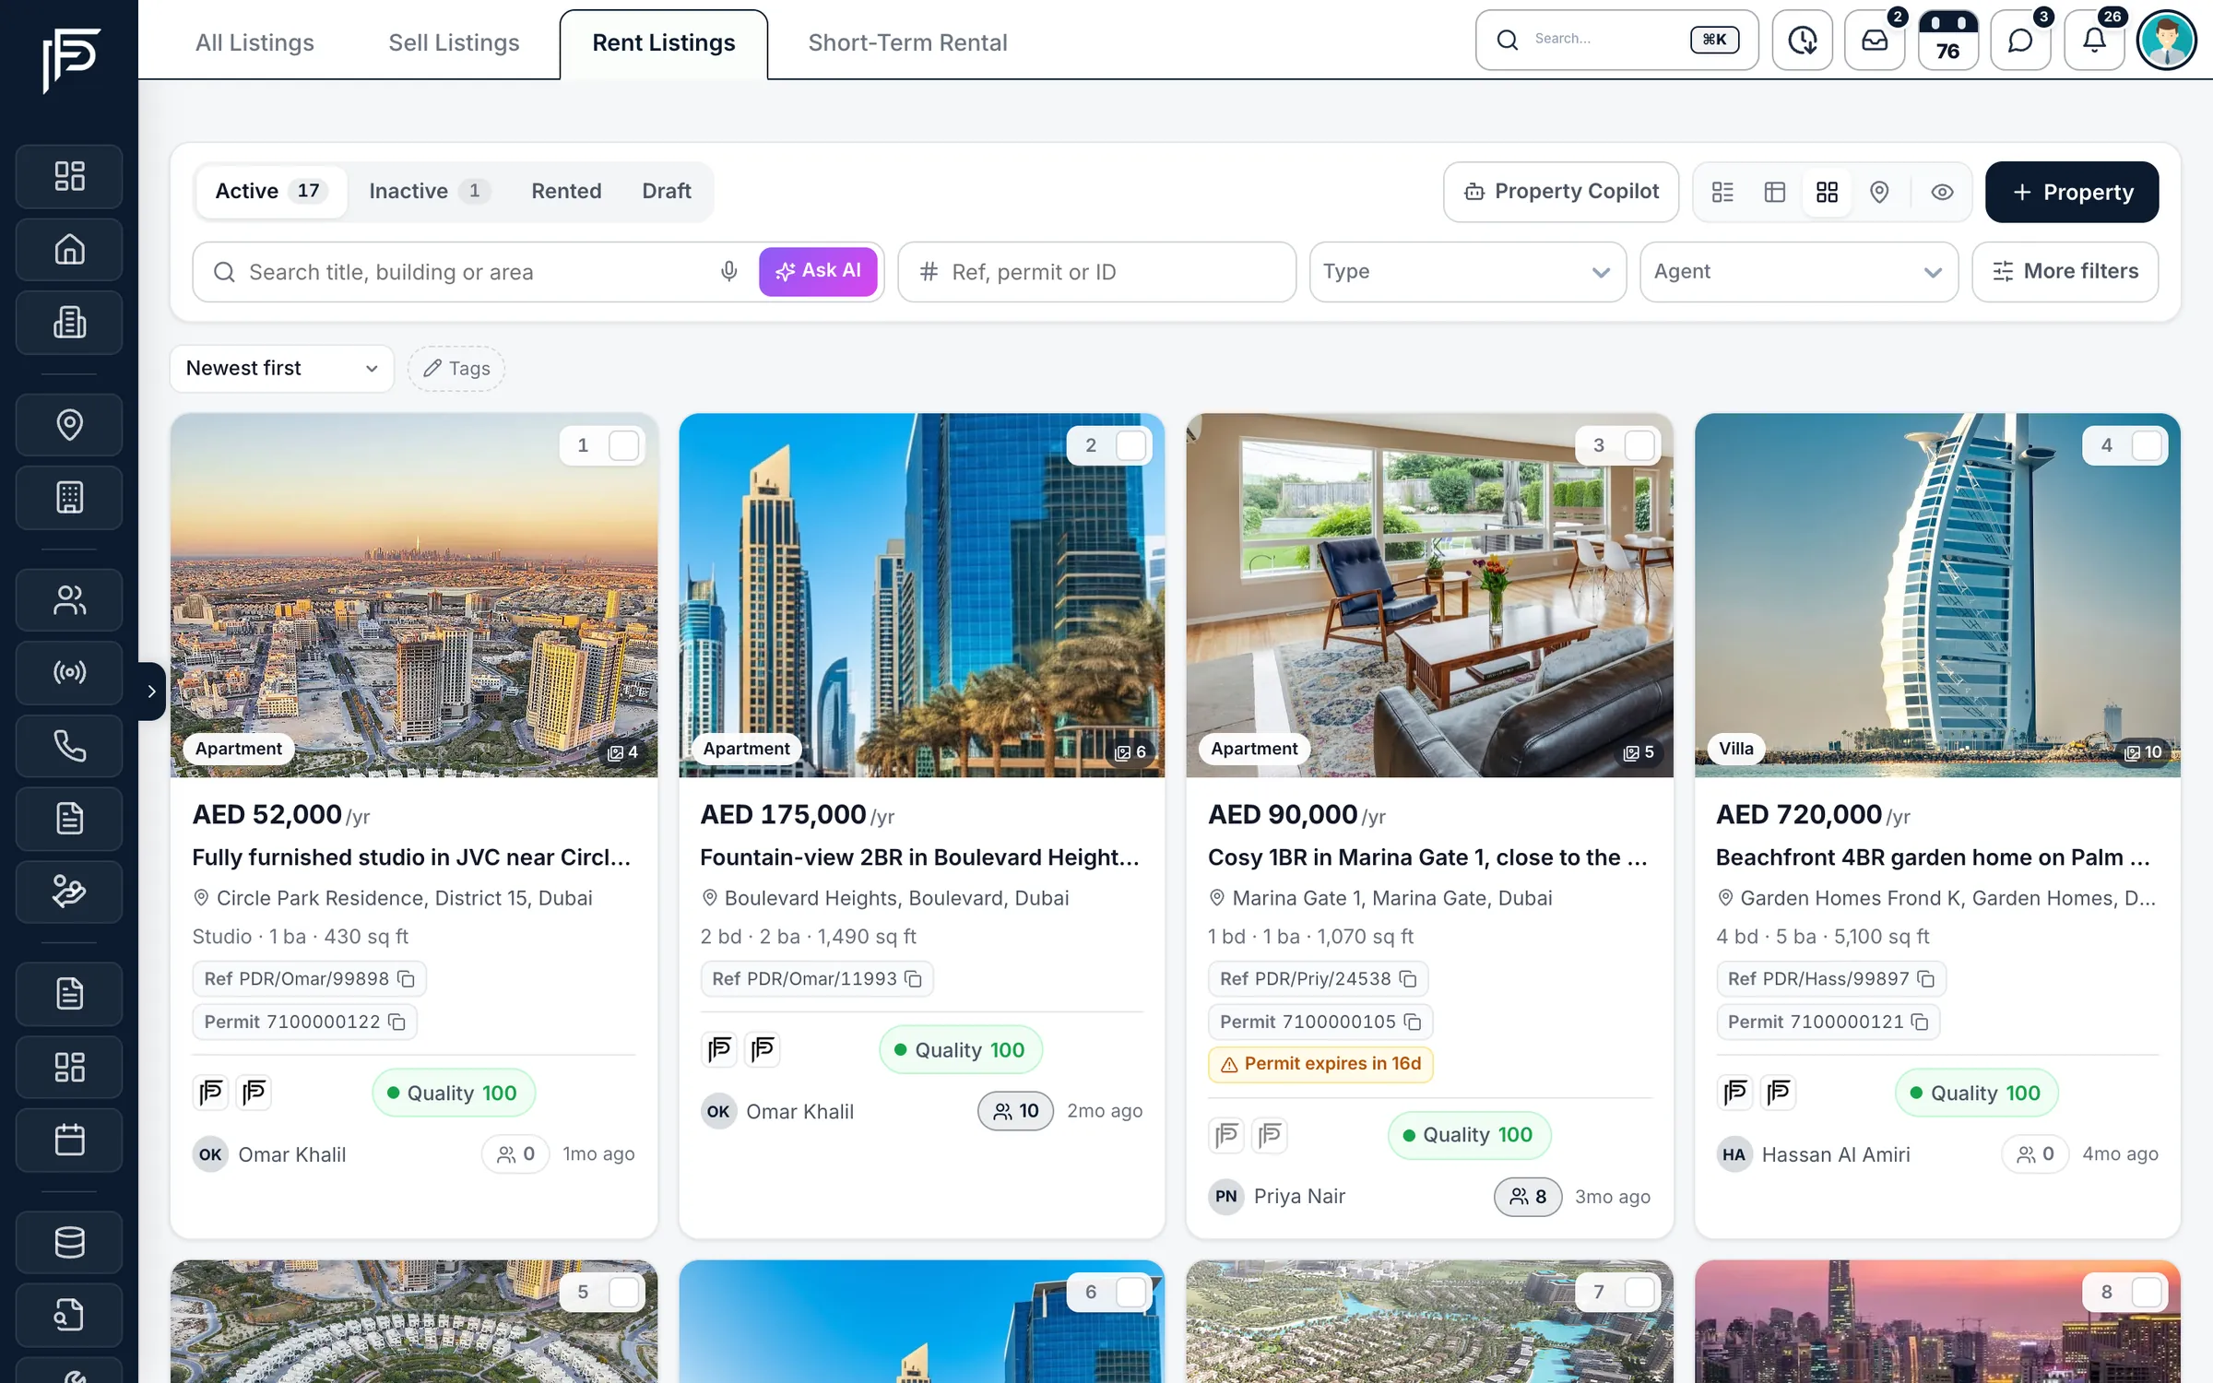Image resolution: width=2213 pixels, height=1383 pixels.
Task: Switch to map view icon
Action: pos(1879,192)
